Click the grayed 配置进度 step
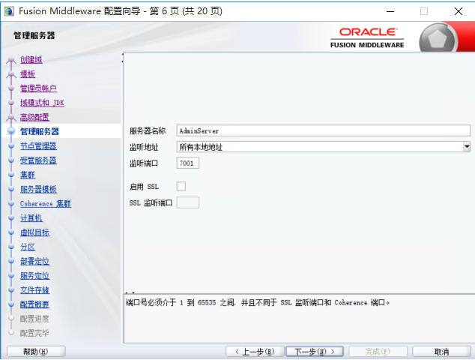 click(34, 319)
